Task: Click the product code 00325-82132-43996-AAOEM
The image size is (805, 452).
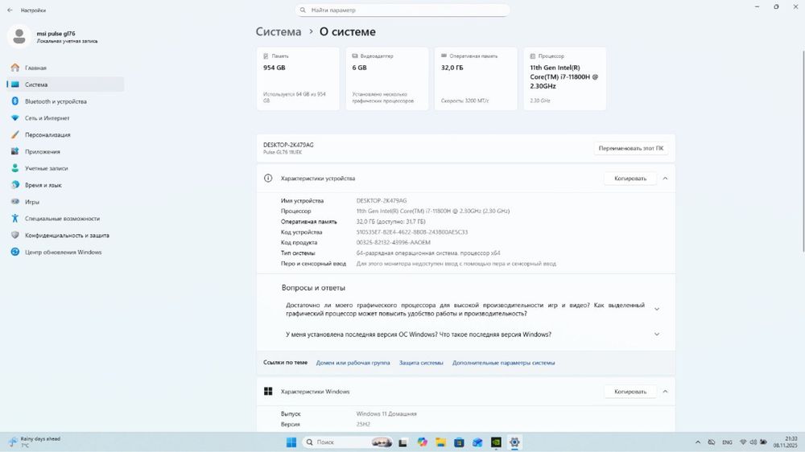Action: (x=394, y=243)
